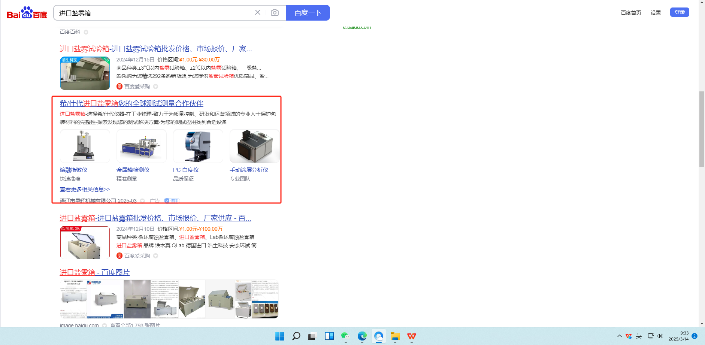Show hidden system tray icons
This screenshot has width=705, height=345.
tap(619, 336)
